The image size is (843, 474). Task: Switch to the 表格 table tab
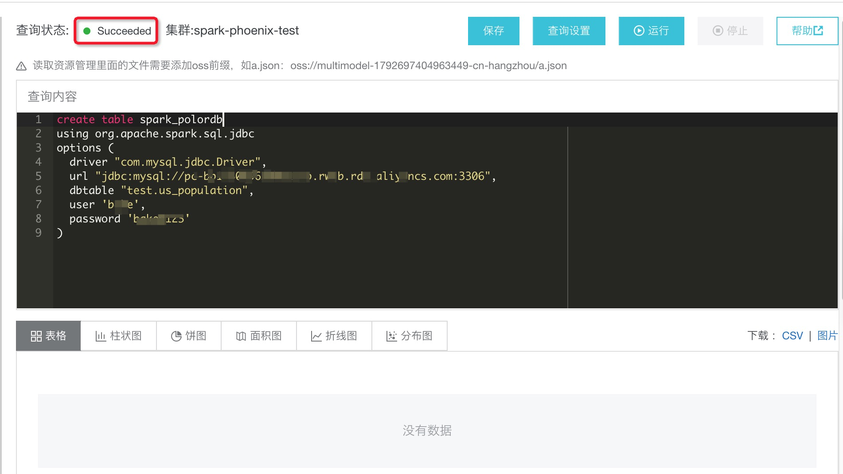48,336
